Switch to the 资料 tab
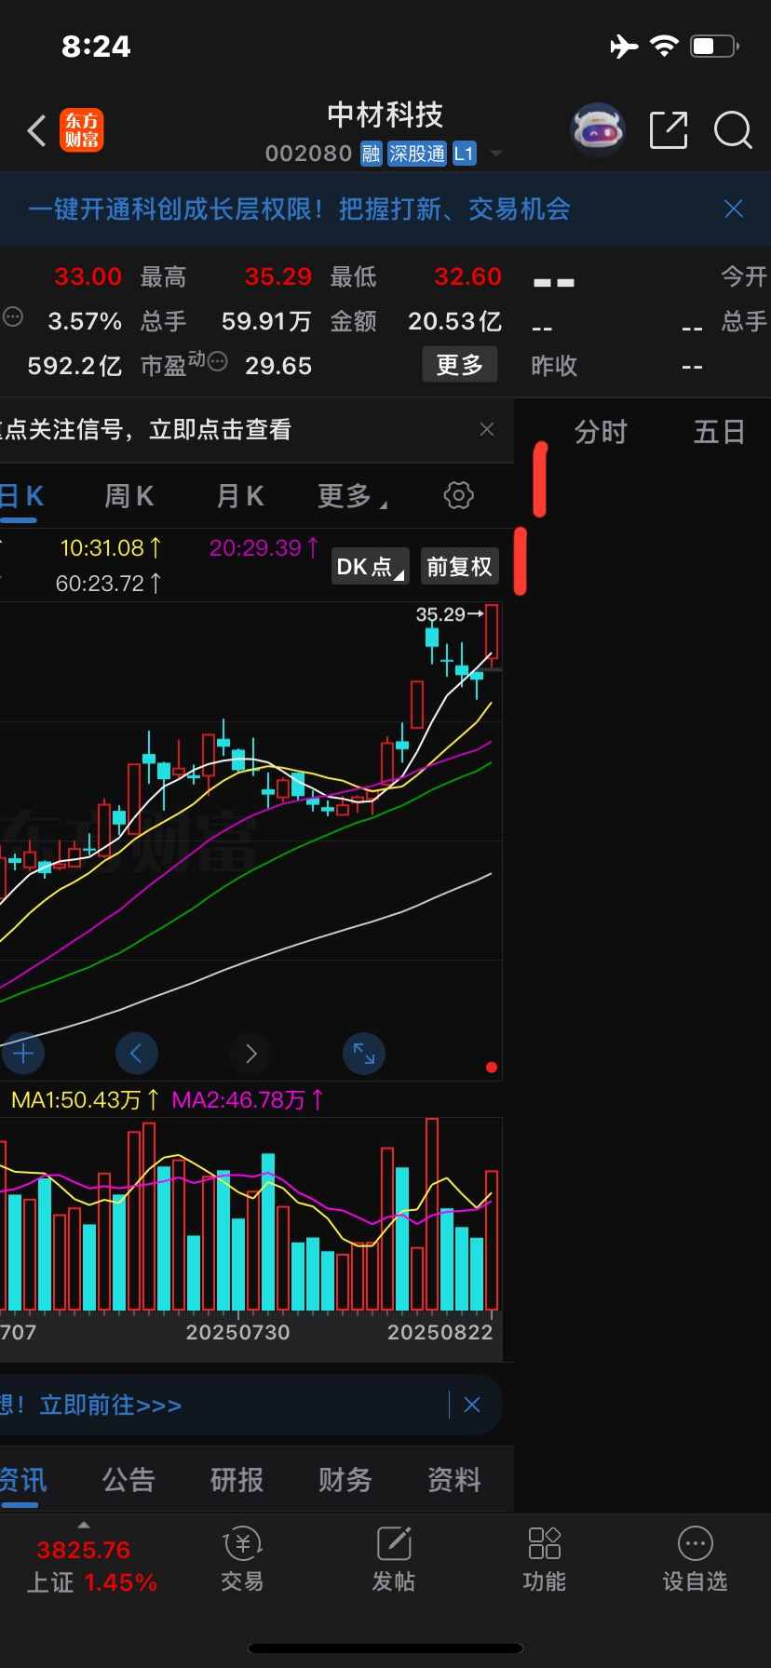This screenshot has width=771, height=1668. 453,1480
